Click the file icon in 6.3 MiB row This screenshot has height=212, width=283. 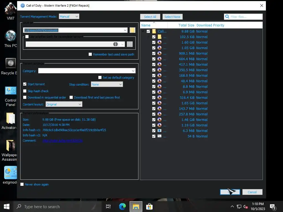click(x=159, y=131)
